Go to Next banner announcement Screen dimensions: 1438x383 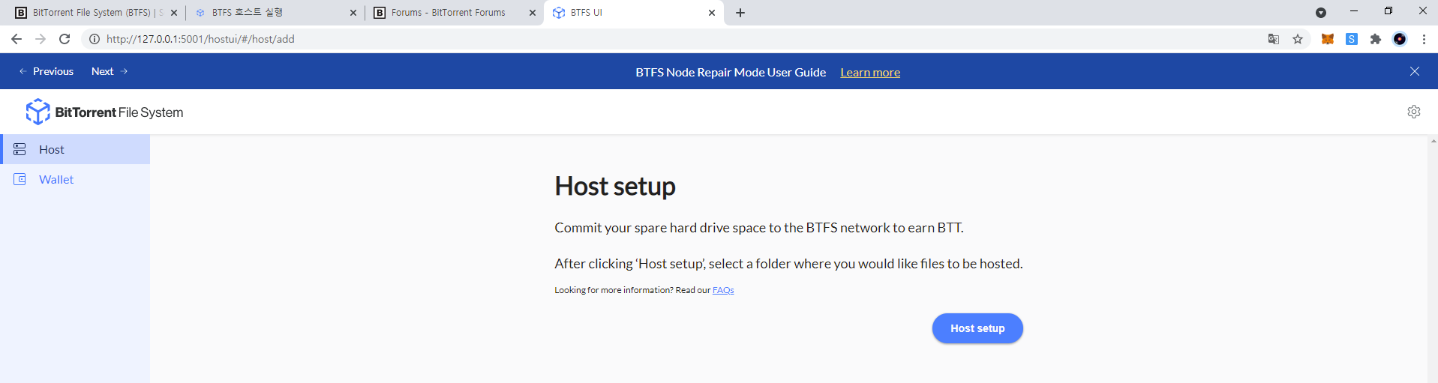pos(110,71)
